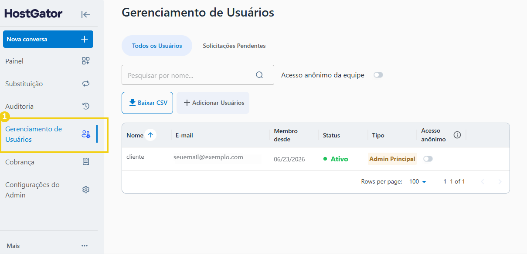Click the E-mail column header

(x=184, y=135)
